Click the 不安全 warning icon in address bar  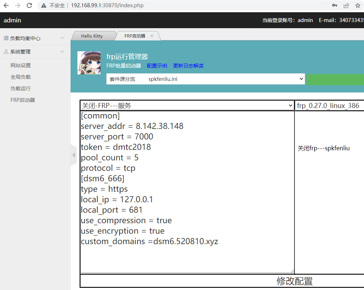tap(43, 5)
